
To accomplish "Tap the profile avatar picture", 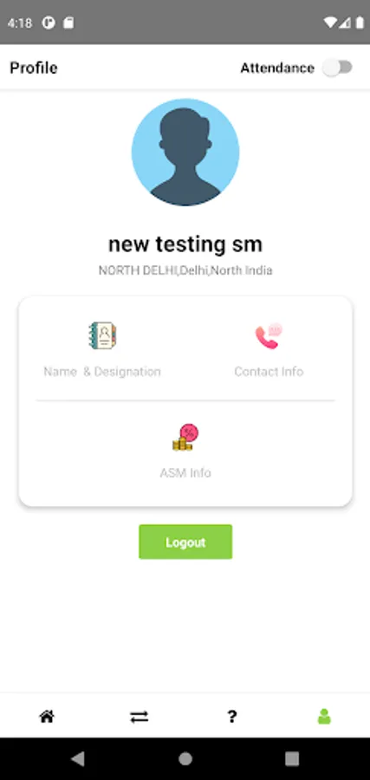I will (185, 153).
